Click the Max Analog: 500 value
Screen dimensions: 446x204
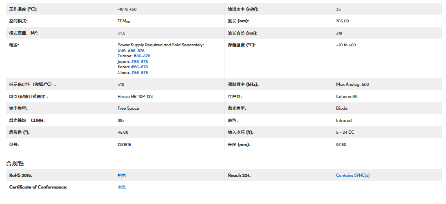click(x=352, y=85)
